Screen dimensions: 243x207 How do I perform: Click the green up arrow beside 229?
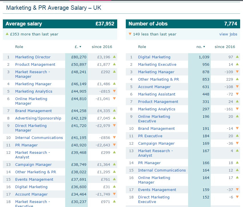pos(237,79)
